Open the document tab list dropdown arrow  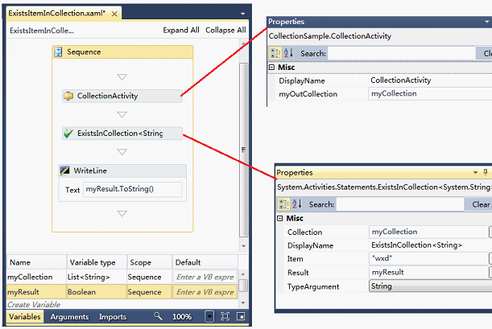[x=242, y=14]
